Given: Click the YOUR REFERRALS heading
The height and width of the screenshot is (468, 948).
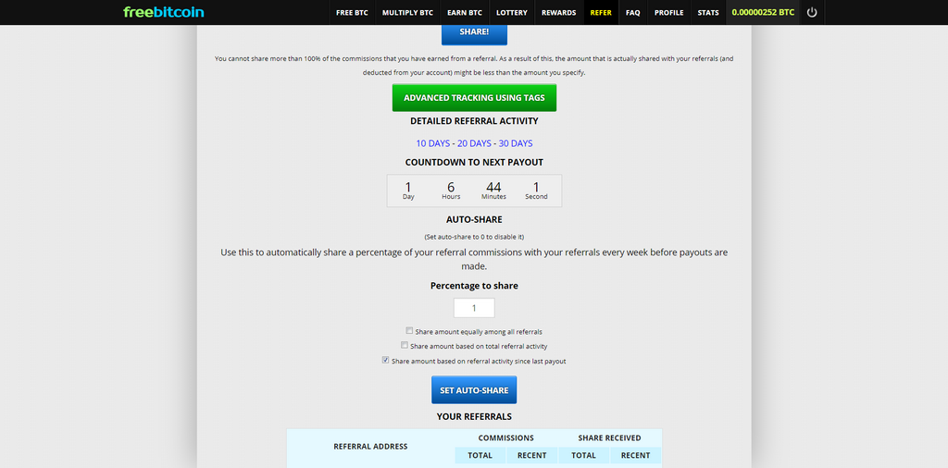Looking at the screenshot, I should pyautogui.click(x=474, y=417).
